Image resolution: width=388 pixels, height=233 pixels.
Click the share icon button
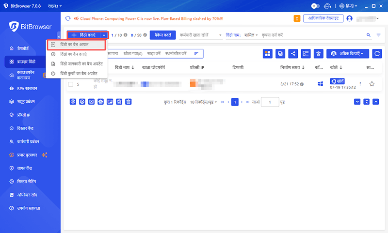[x=293, y=53]
